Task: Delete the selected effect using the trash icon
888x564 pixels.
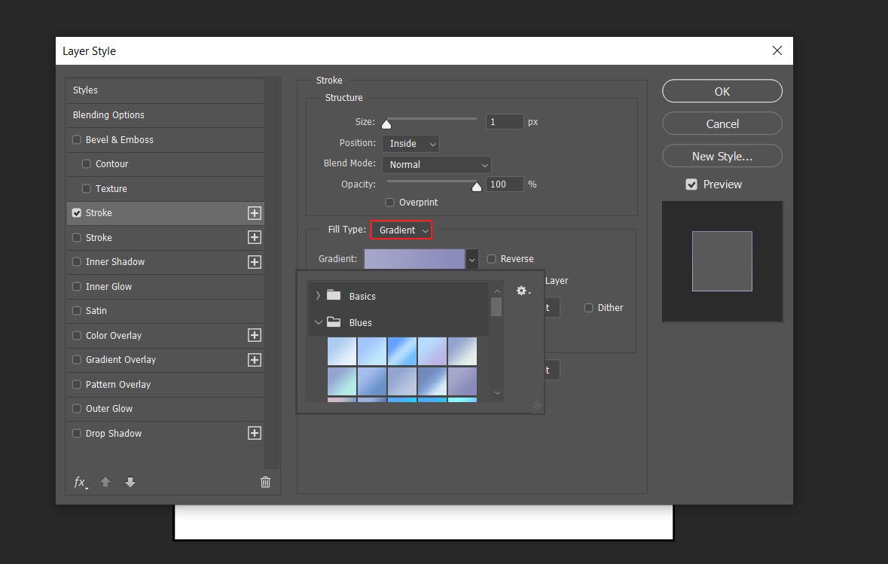Action: click(265, 482)
